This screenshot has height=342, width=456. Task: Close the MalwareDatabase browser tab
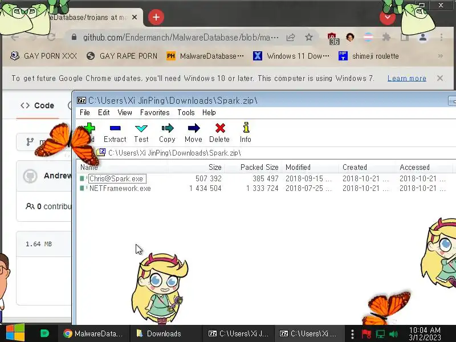coord(135,17)
